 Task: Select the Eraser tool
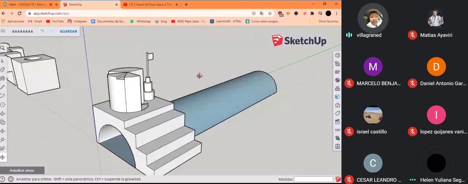click(x=3, y=70)
